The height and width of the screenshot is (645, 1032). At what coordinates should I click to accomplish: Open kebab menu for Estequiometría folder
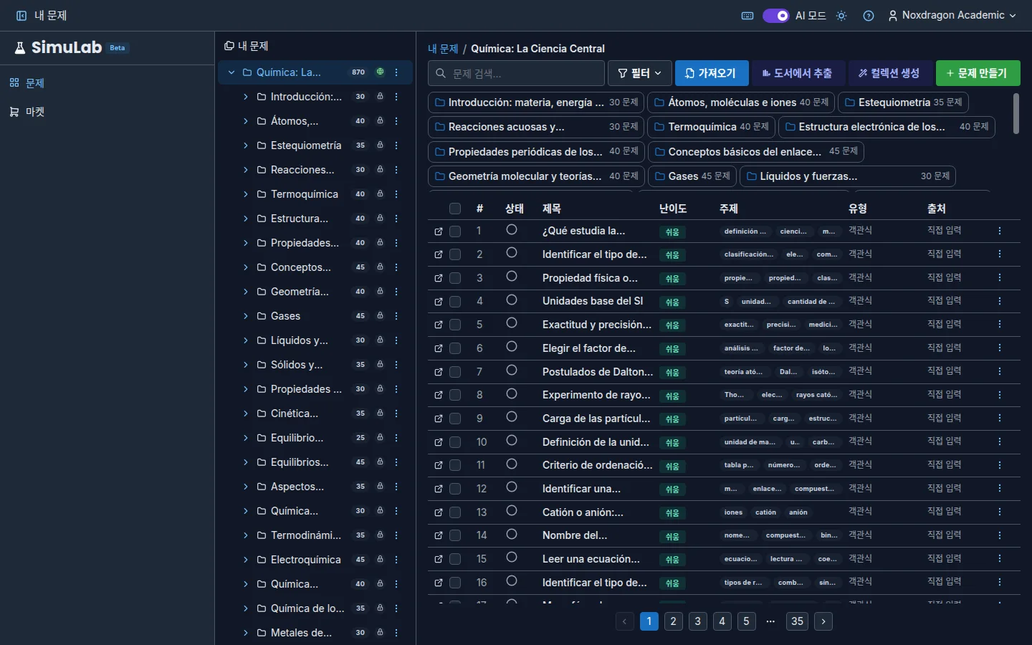pos(396,145)
